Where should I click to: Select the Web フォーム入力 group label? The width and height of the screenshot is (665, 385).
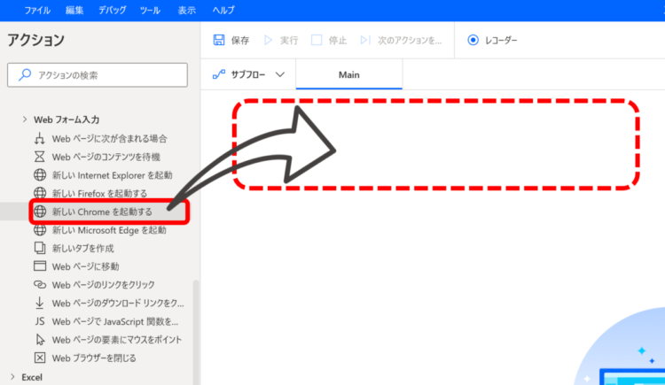pos(66,119)
